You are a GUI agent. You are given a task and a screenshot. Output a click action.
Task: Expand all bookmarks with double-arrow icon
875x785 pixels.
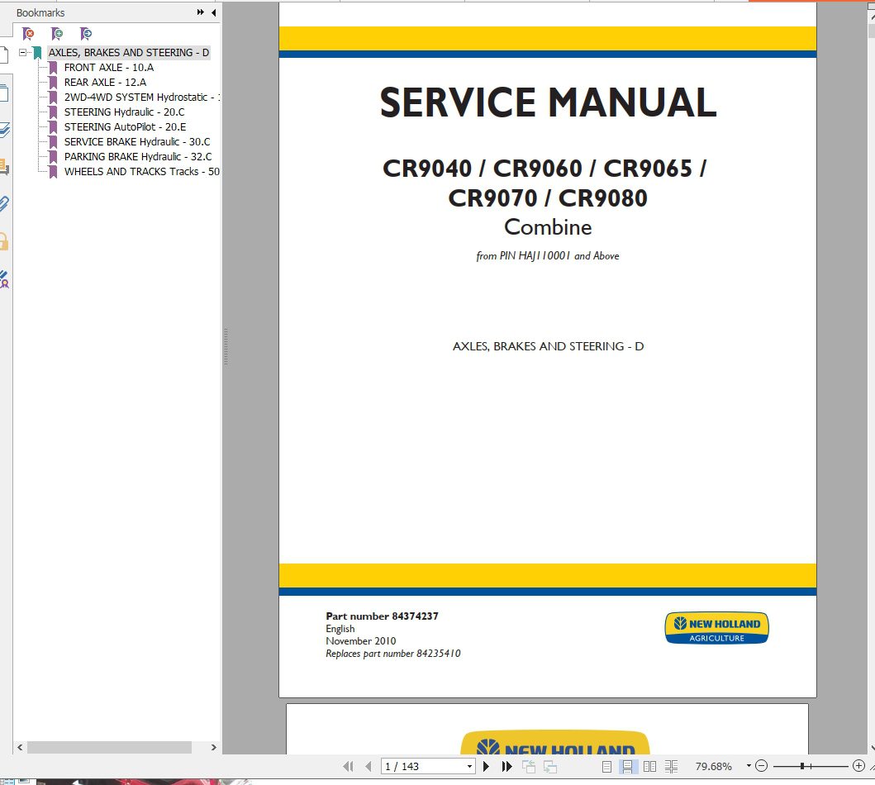pos(200,12)
